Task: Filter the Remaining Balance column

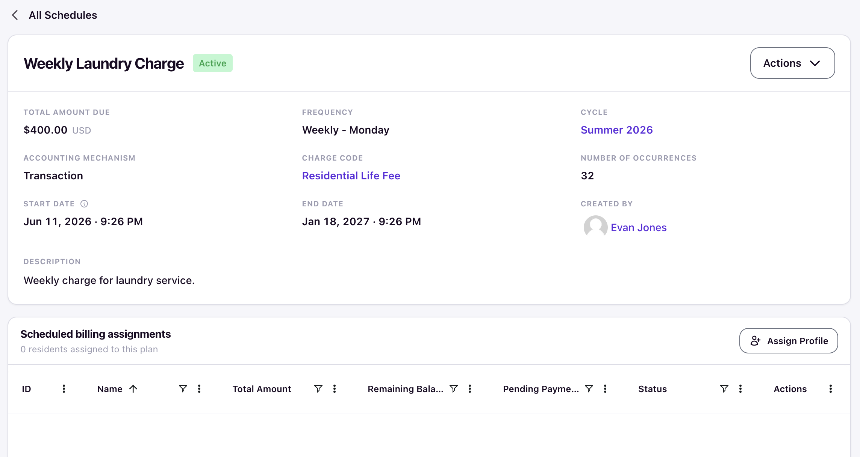Action: 454,389
